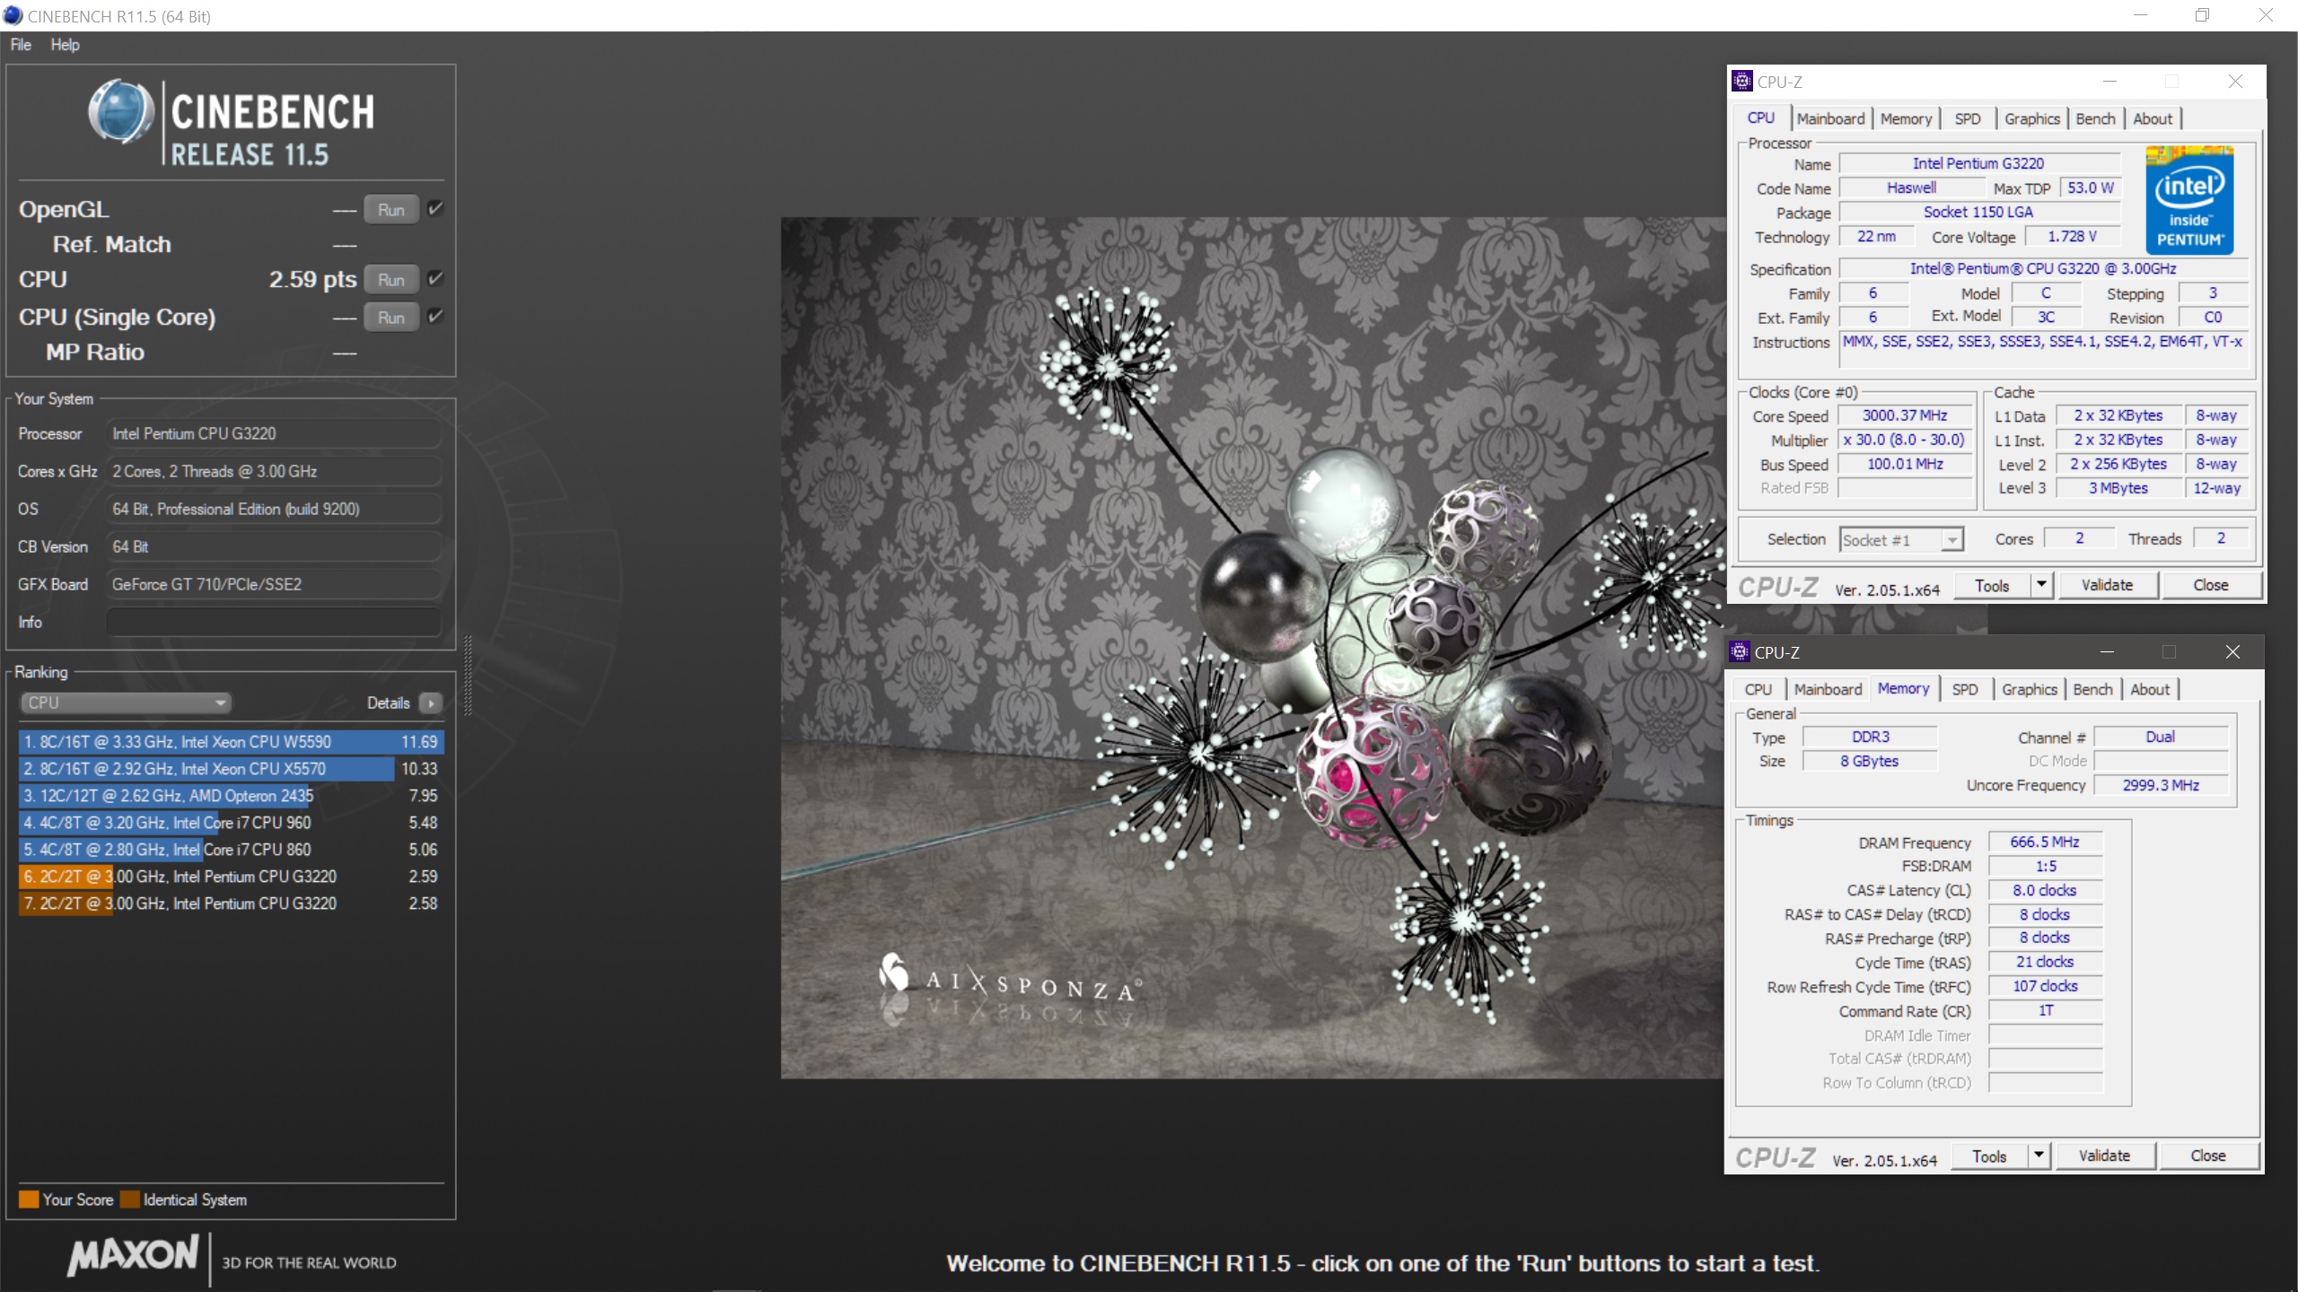Screen dimensions: 2298x1292
Task: Click the GFX Board field
Action: pyautogui.click(x=274, y=584)
